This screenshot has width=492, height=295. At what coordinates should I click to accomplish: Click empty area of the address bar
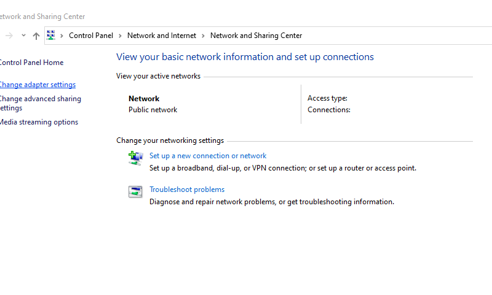397,36
